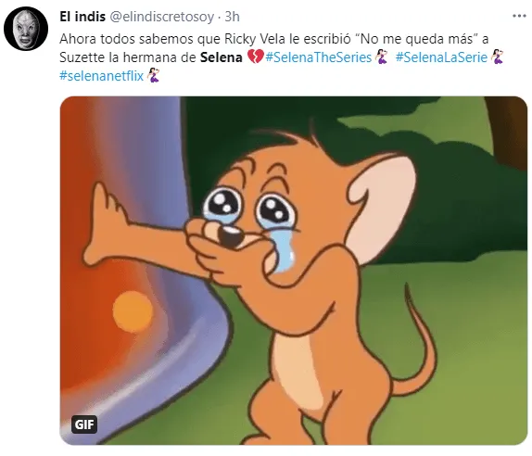Click dancer emoji after #SelenaTheSeries
The height and width of the screenshot is (456, 532).
point(381,57)
